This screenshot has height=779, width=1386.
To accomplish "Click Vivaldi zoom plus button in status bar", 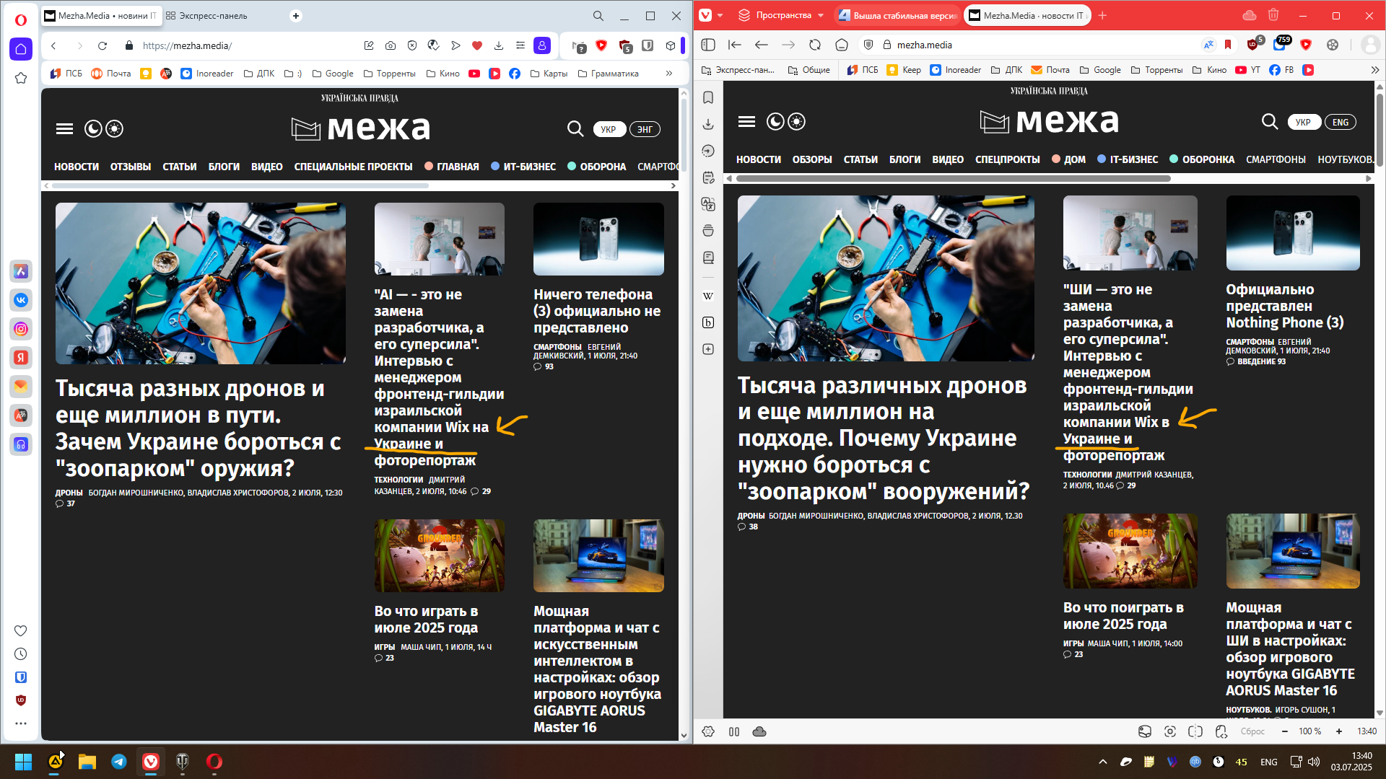I will point(1339,731).
